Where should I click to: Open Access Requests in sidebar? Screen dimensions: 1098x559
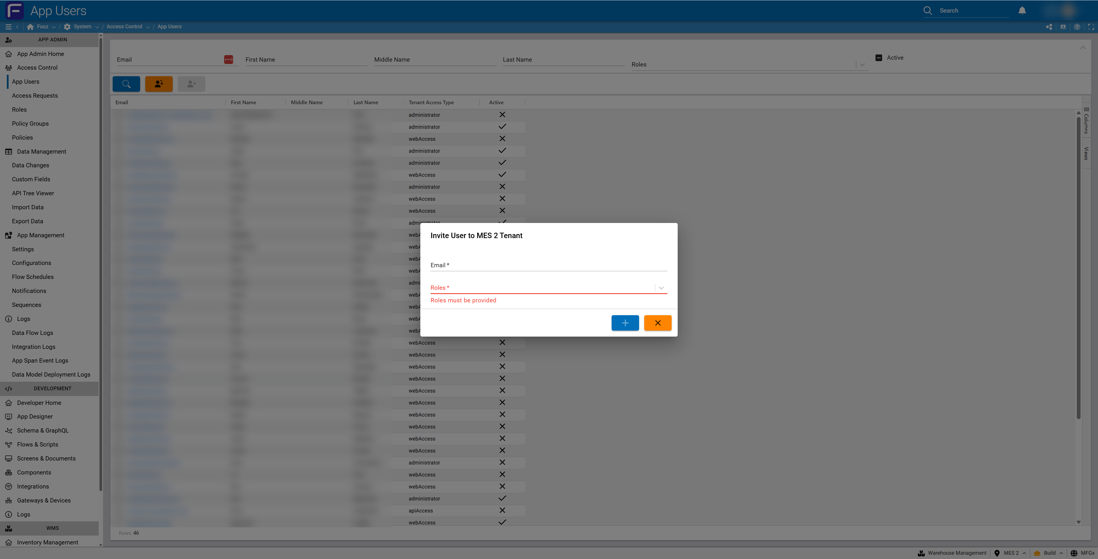35,95
